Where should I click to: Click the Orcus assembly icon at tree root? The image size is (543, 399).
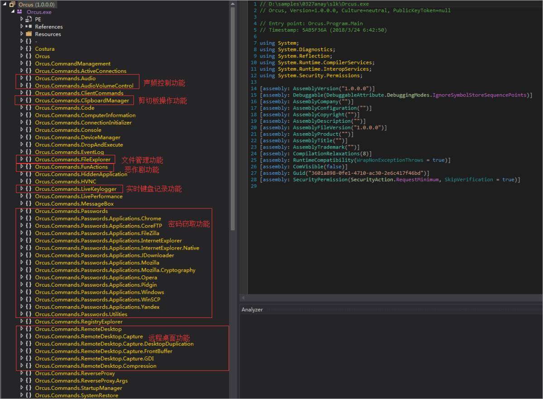pos(12,5)
